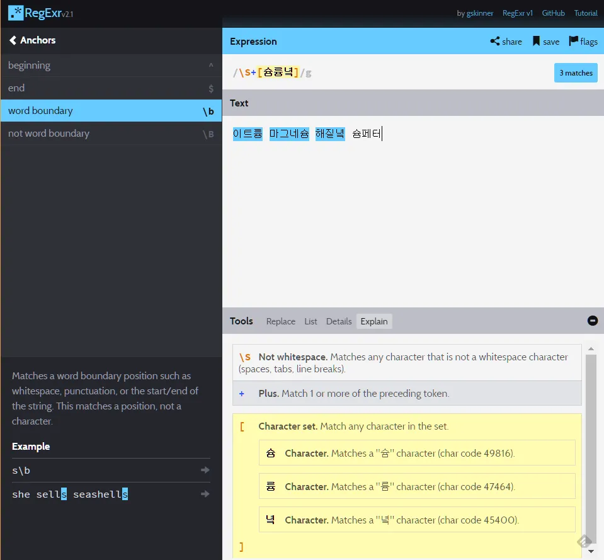The image size is (604, 560).
Task: Open the RegExr v1 link
Action: pyautogui.click(x=518, y=13)
